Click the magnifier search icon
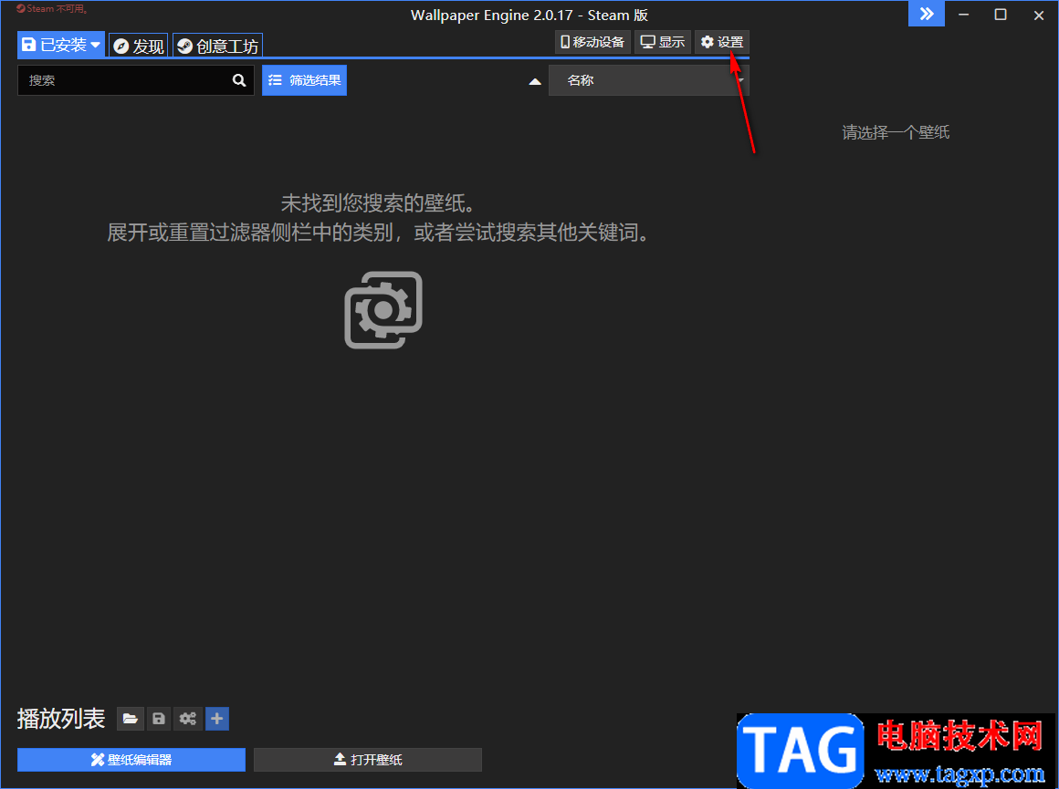 [239, 80]
